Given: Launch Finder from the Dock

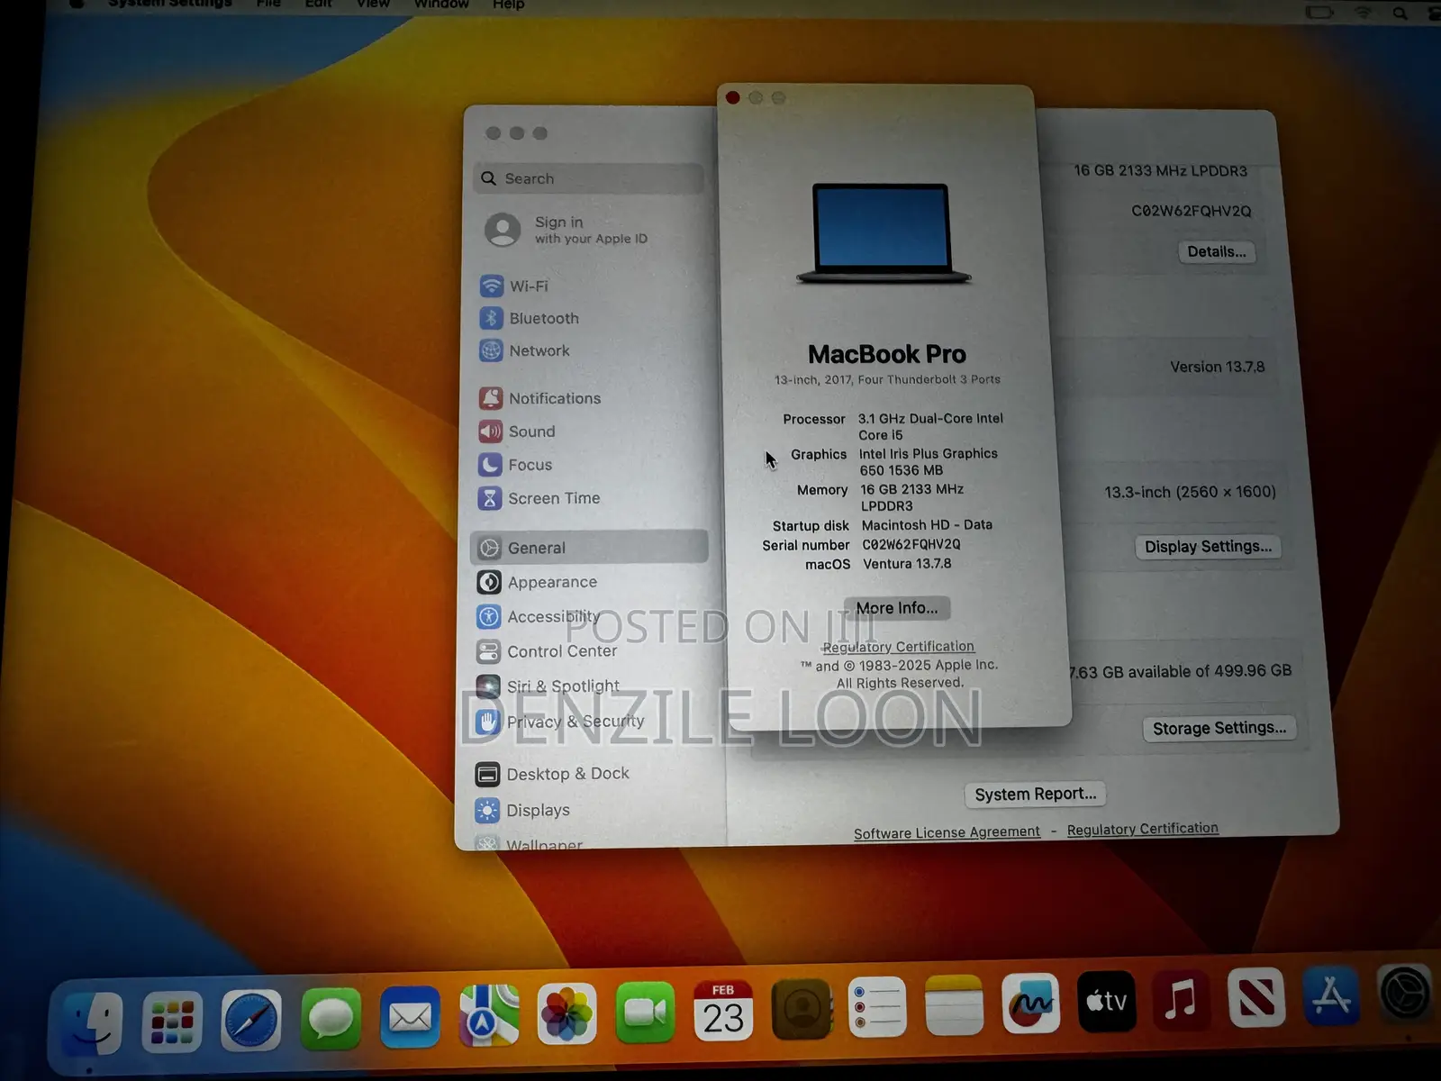Looking at the screenshot, I should (x=92, y=1022).
